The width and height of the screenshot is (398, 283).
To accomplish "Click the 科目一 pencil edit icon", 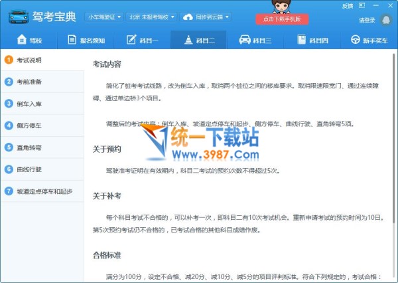I will [x=131, y=39].
